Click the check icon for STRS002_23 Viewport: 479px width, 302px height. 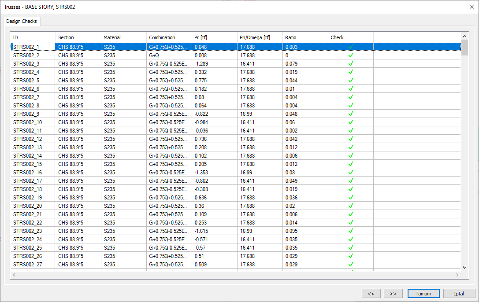351,231
